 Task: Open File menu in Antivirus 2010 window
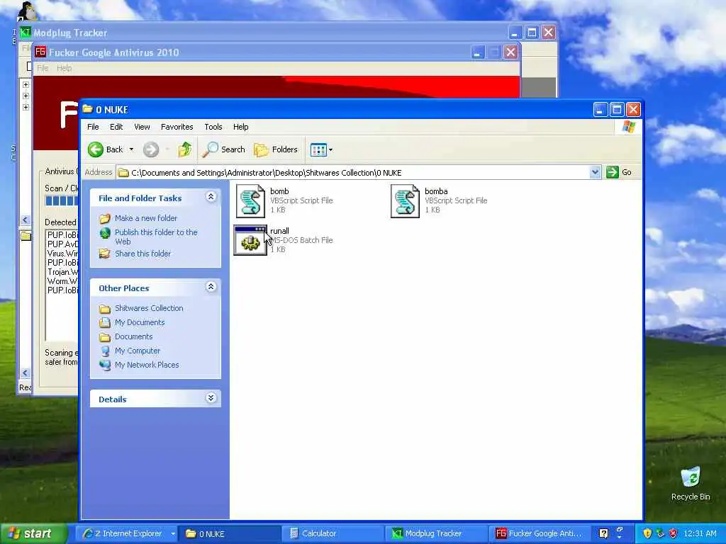point(43,68)
